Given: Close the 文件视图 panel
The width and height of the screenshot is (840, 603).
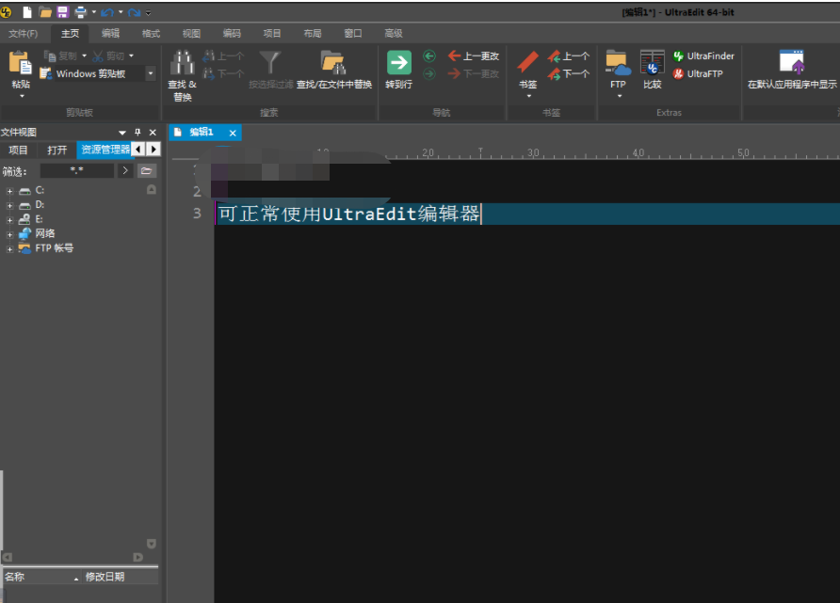Looking at the screenshot, I should [x=153, y=132].
